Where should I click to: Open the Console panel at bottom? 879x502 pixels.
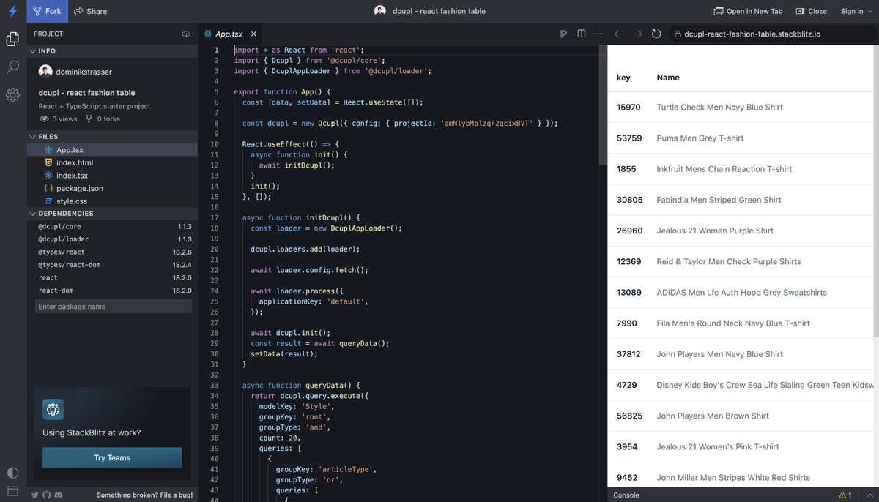(626, 495)
